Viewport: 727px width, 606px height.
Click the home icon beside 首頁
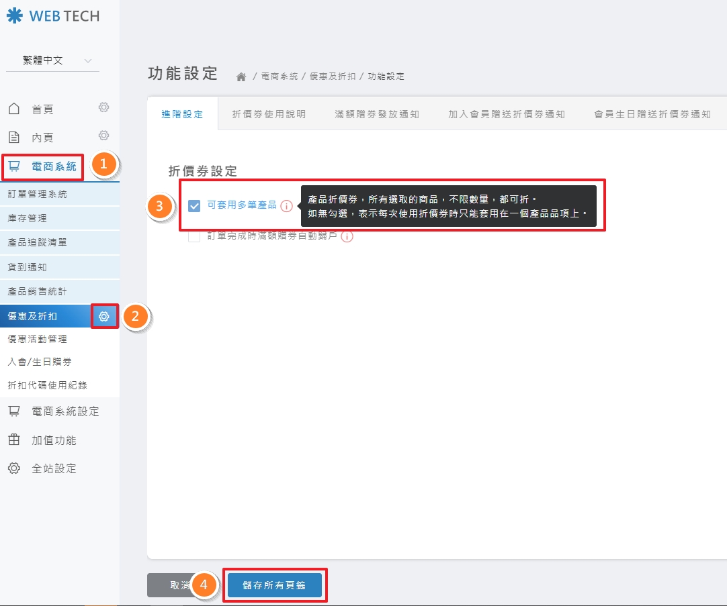point(13,108)
